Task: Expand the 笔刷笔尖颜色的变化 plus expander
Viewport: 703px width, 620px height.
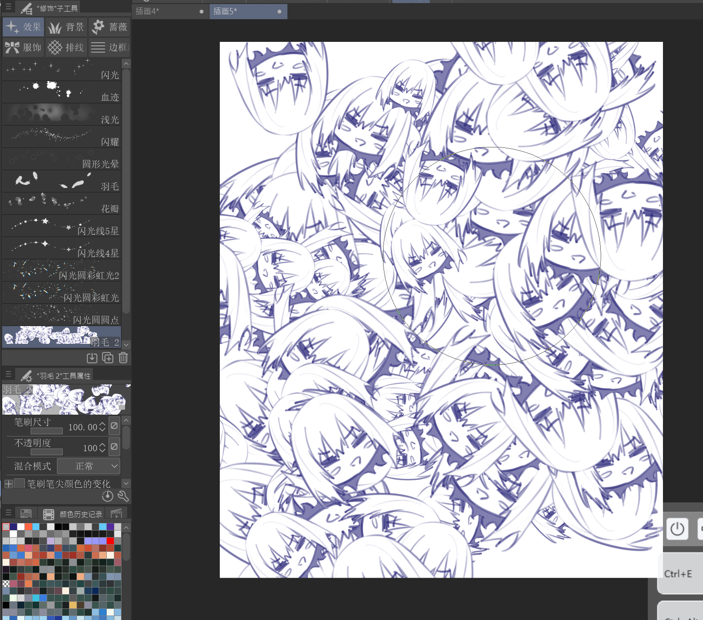Action: pyautogui.click(x=8, y=483)
